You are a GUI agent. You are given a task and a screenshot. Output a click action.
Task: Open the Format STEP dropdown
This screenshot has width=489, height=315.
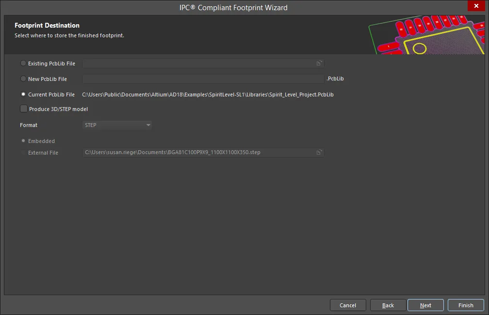click(x=117, y=125)
